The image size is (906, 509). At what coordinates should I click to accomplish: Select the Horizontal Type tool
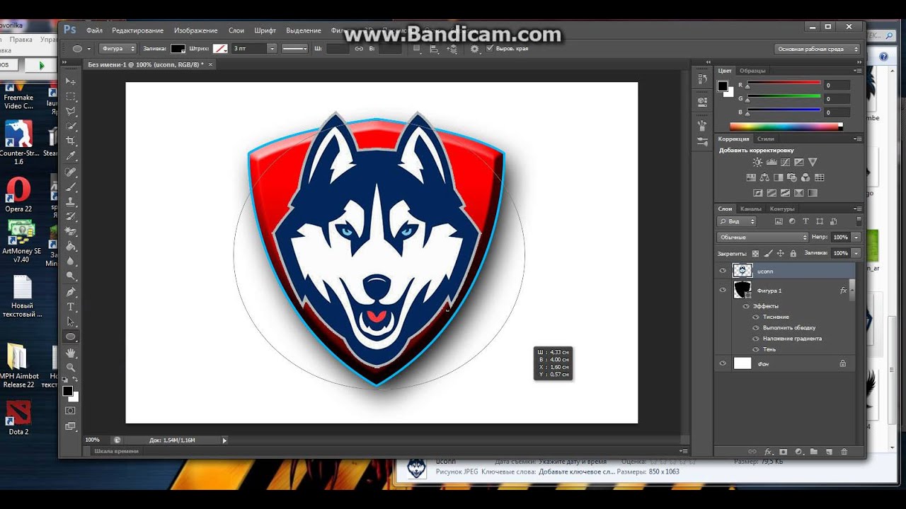(71, 307)
